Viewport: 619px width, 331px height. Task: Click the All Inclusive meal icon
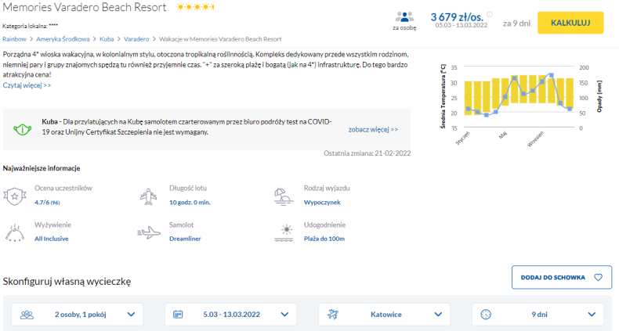click(x=14, y=232)
